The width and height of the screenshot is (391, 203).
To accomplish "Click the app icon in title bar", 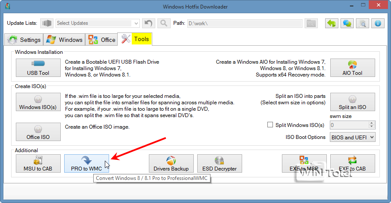I will coord(7,6).
